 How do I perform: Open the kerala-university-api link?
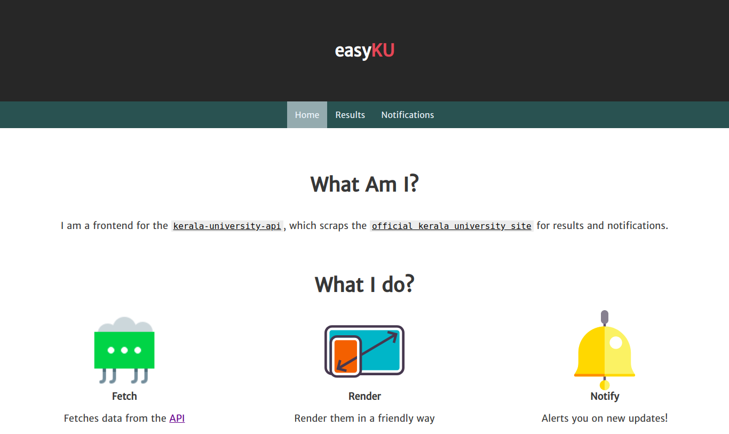(x=227, y=225)
